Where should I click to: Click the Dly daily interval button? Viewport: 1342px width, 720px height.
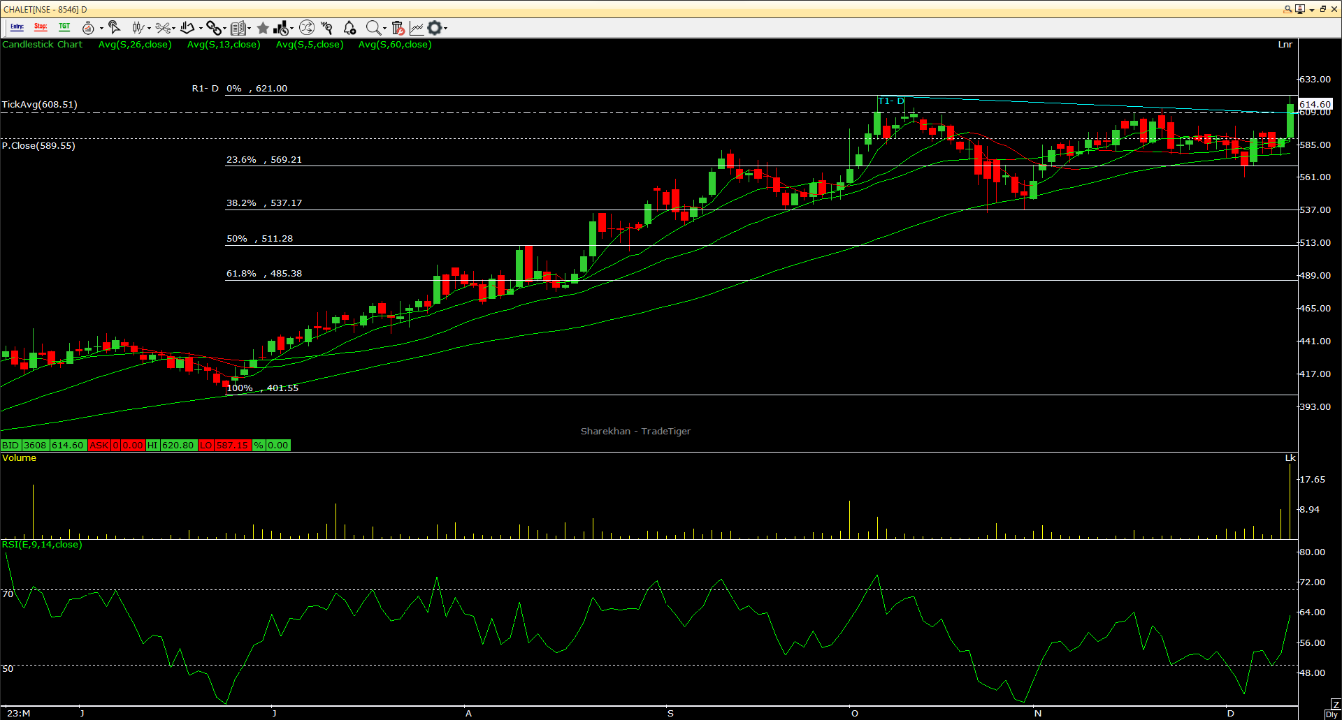[1332, 714]
